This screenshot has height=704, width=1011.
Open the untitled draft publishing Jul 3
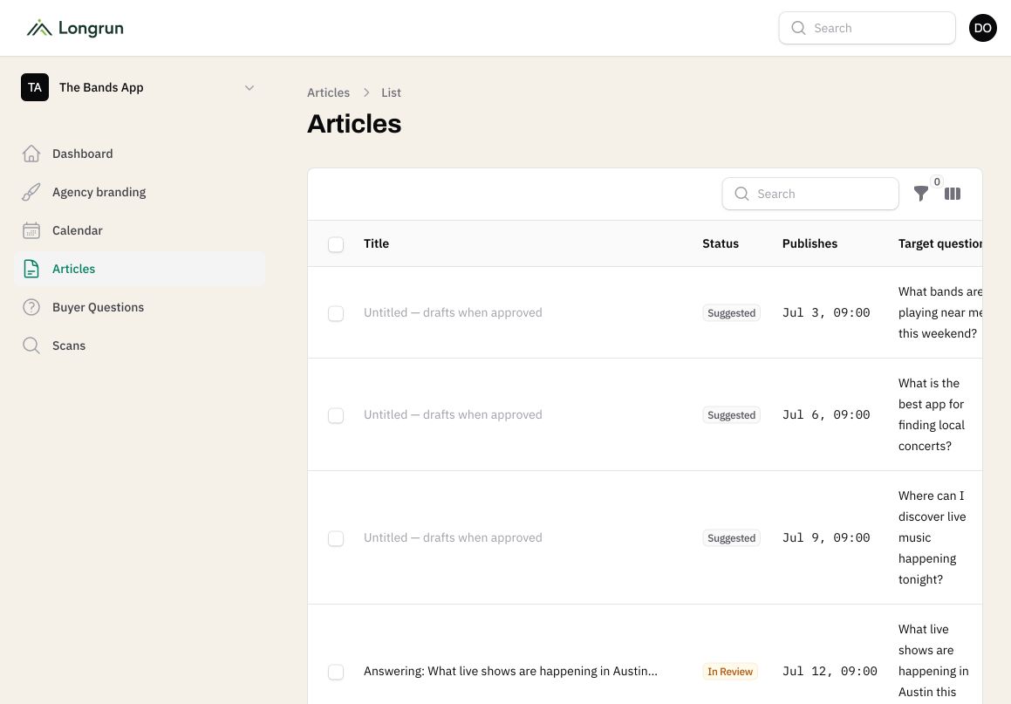(453, 312)
